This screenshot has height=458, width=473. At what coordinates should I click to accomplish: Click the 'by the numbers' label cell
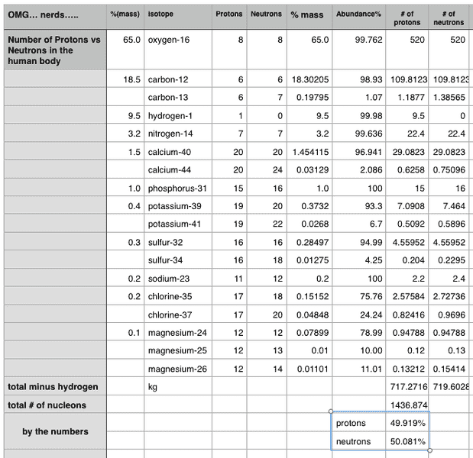(x=55, y=431)
